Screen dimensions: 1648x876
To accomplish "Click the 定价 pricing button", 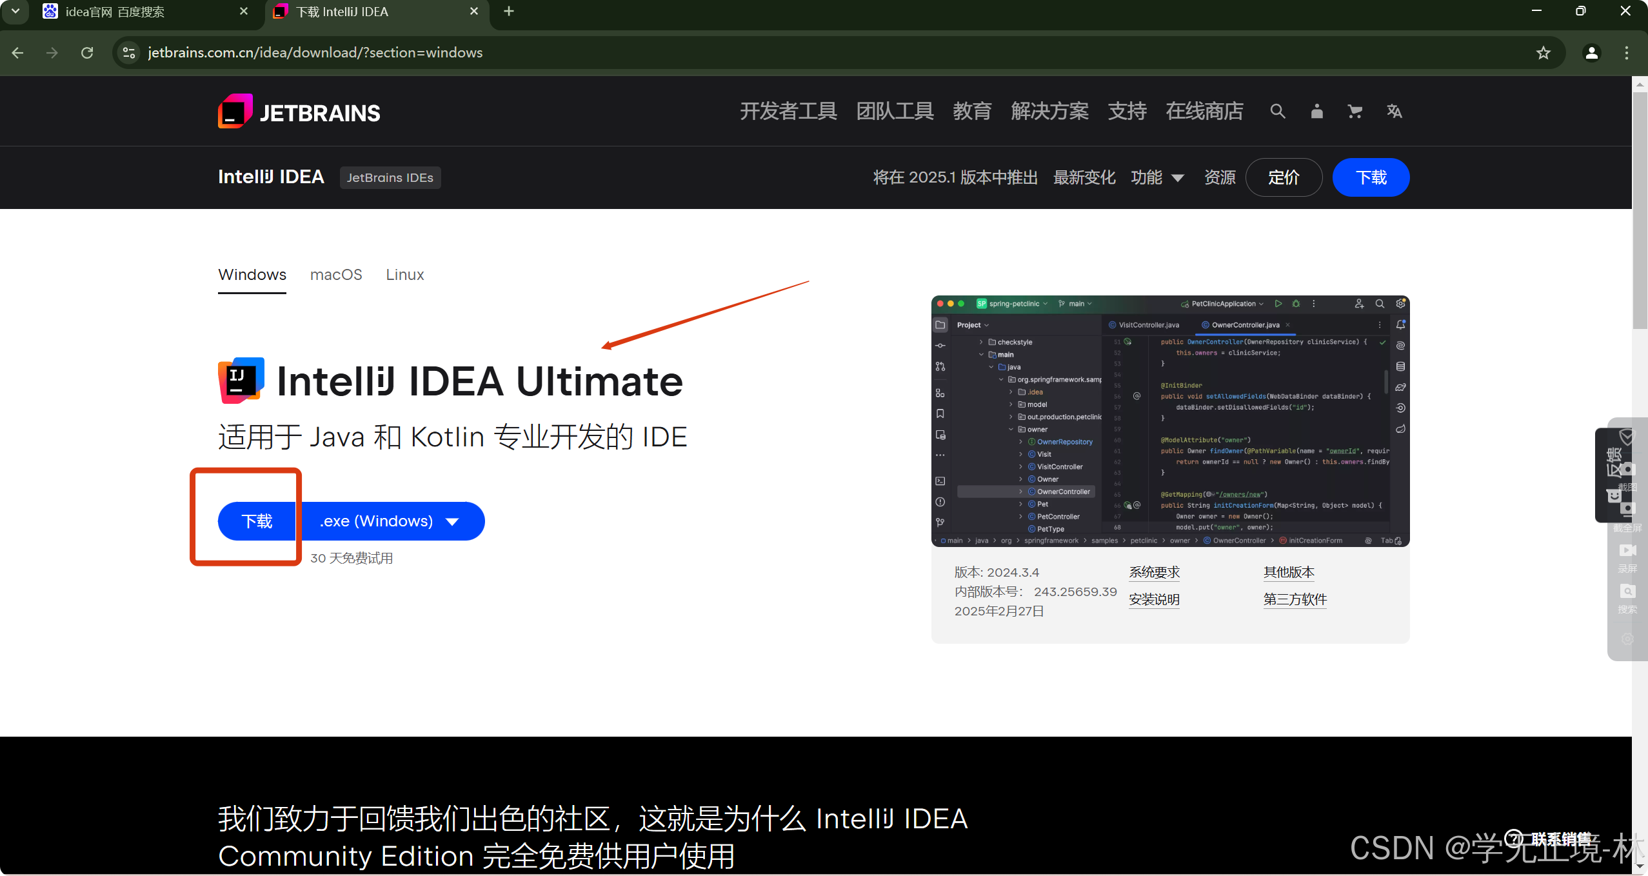I will point(1284,177).
